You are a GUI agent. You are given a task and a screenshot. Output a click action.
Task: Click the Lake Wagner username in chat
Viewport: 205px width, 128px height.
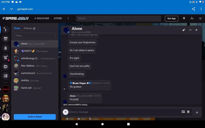(80, 83)
